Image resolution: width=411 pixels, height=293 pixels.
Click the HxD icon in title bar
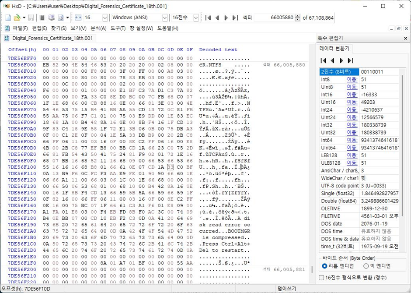[6, 6]
